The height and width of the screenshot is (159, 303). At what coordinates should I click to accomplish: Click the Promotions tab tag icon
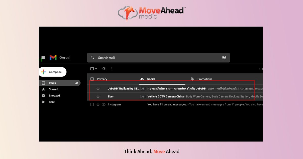(192, 79)
